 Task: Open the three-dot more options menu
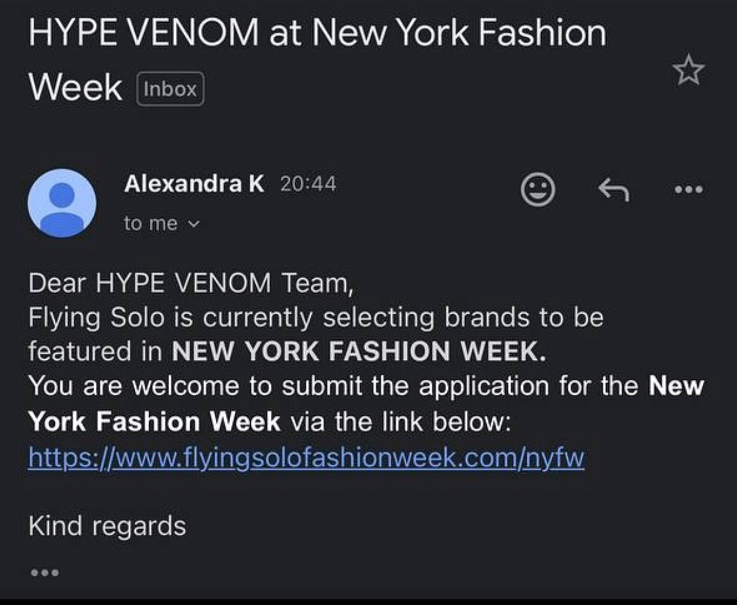(688, 189)
